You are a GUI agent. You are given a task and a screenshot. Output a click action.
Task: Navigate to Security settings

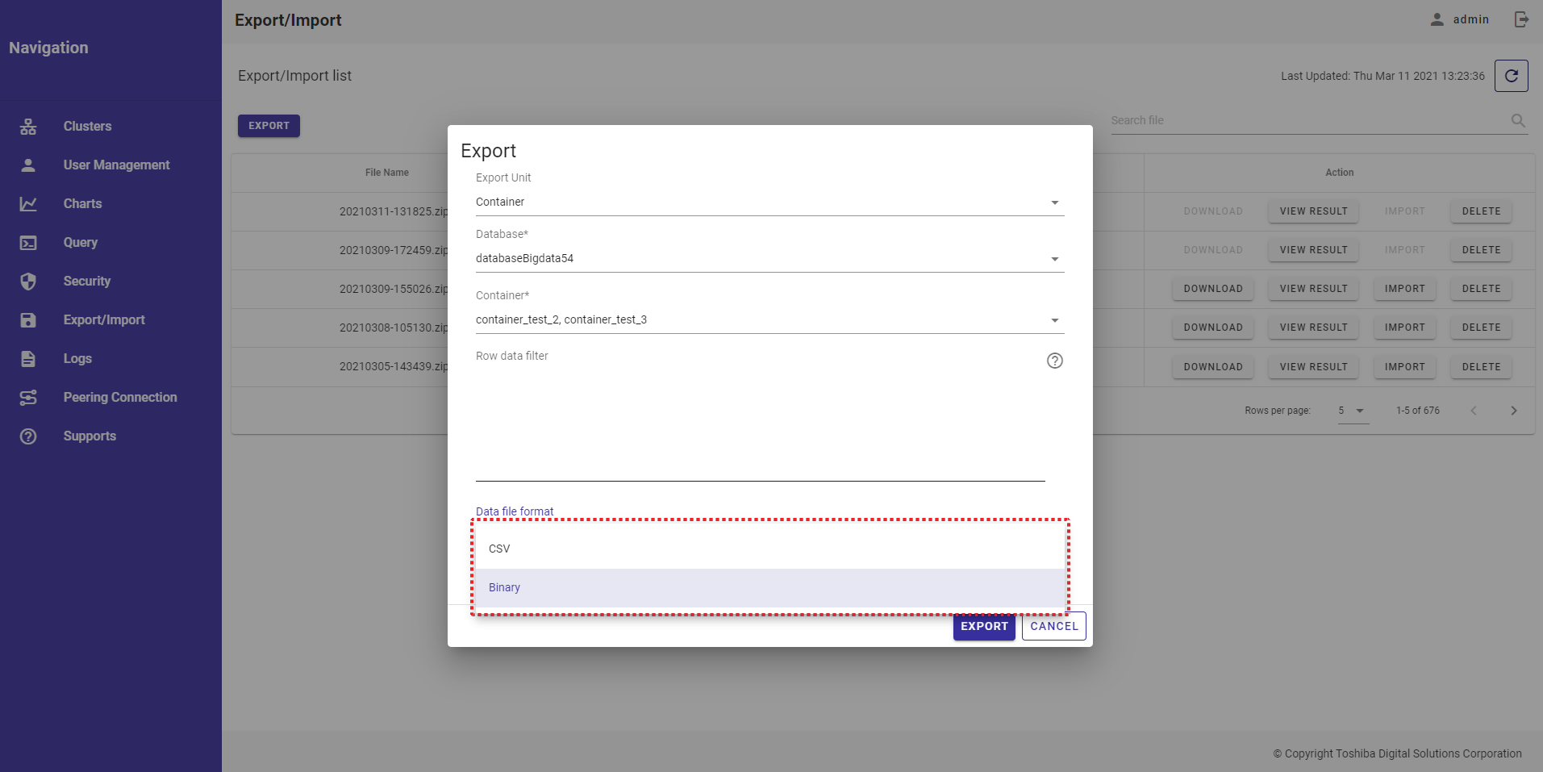tap(86, 281)
